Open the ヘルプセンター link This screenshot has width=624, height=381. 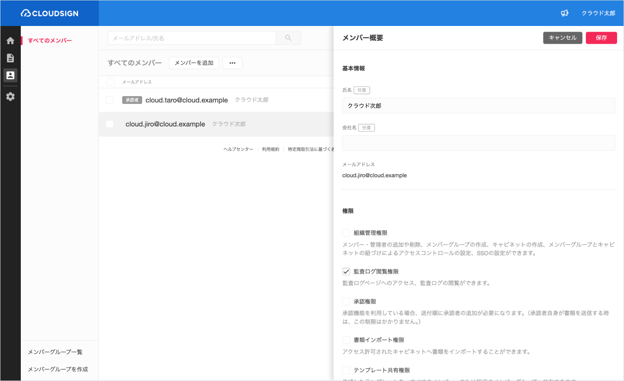tap(238, 149)
